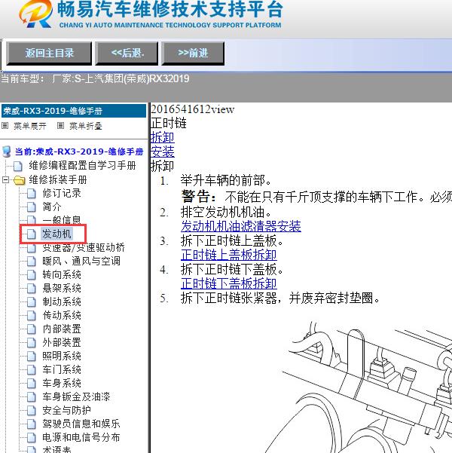This screenshot has width=452, height=453.
Task: Select the 荣威-RX3-2019-维修手册 header tab
Action: [74, 111]
